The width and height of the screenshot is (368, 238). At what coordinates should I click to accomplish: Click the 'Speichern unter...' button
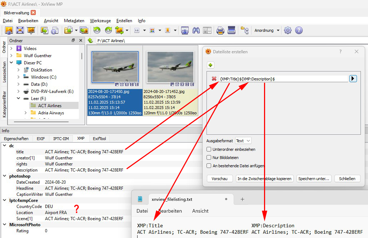pyautogui.click(x=314, y=179)
